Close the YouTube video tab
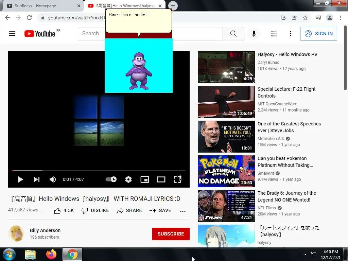The width and height of the screenshot is (348, 261). pos(160,6)
